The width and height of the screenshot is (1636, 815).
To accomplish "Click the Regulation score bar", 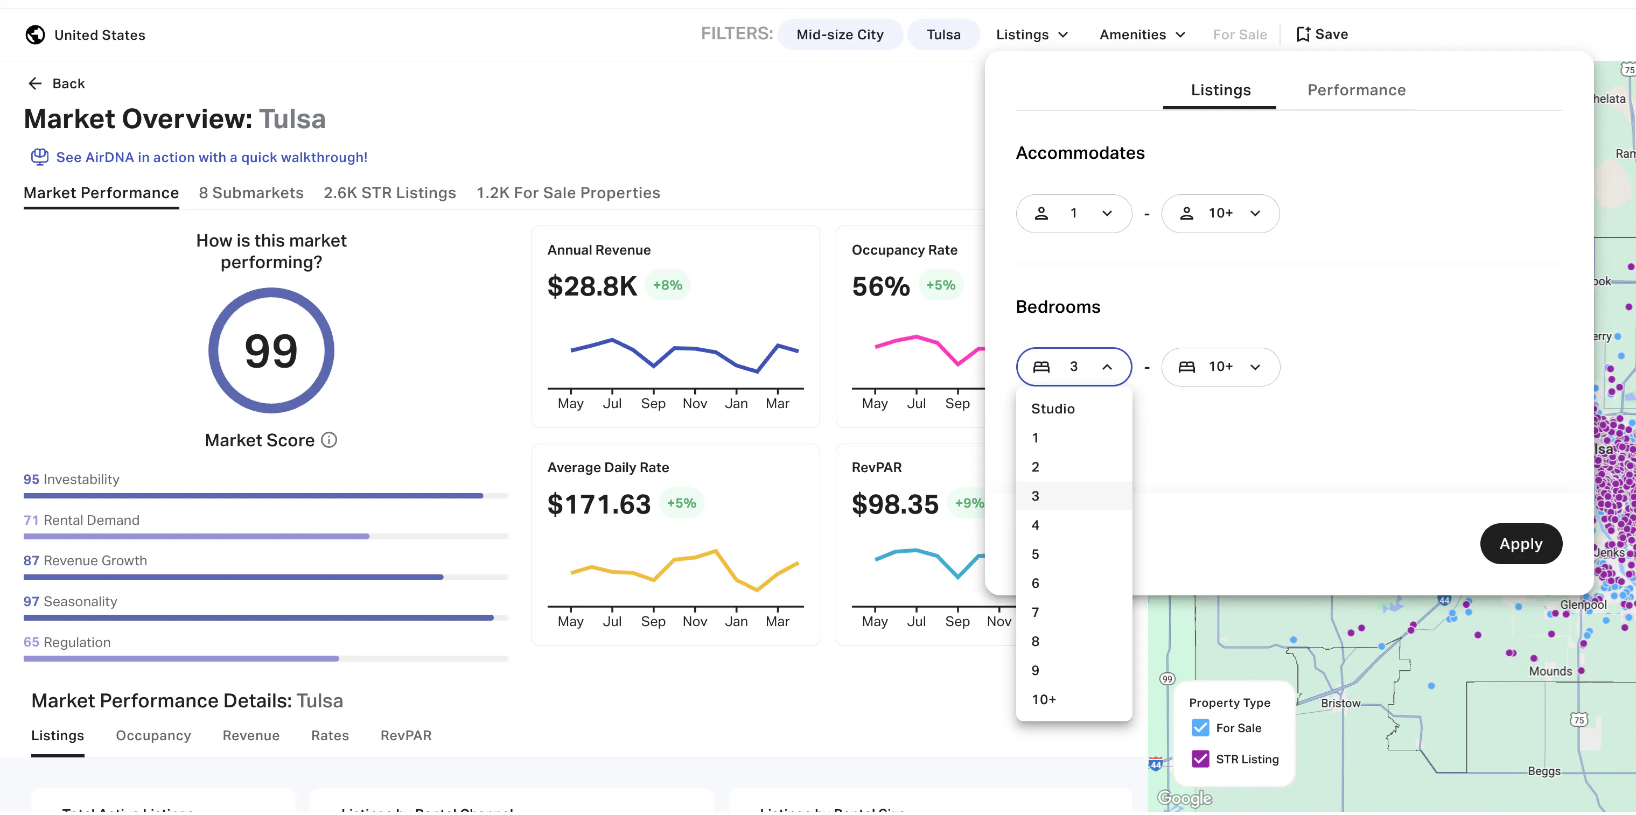I will [x=265, y=659].
